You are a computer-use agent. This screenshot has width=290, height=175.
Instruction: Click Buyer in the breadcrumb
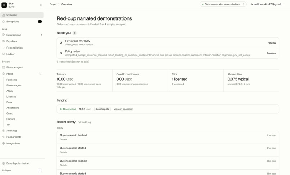point(53,4)
